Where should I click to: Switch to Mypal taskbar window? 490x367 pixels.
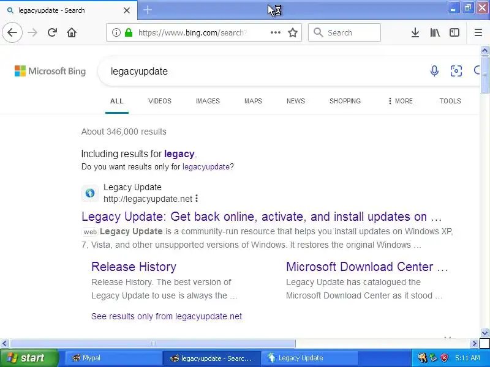pos(113,358)
